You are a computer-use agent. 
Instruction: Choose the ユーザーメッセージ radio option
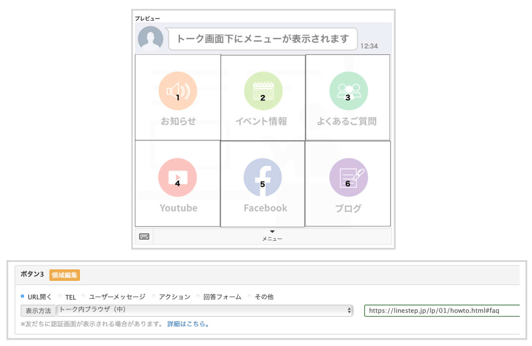[x=84, y=296]
